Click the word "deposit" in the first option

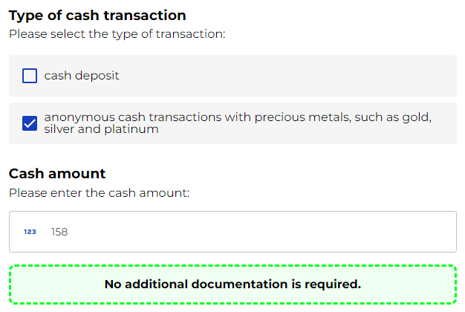tap(99, 76)
